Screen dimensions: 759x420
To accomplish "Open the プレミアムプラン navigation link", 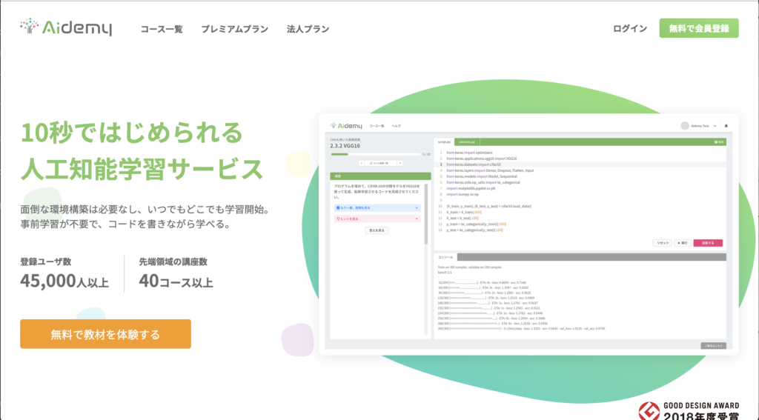I will click(x=235, y=29).
